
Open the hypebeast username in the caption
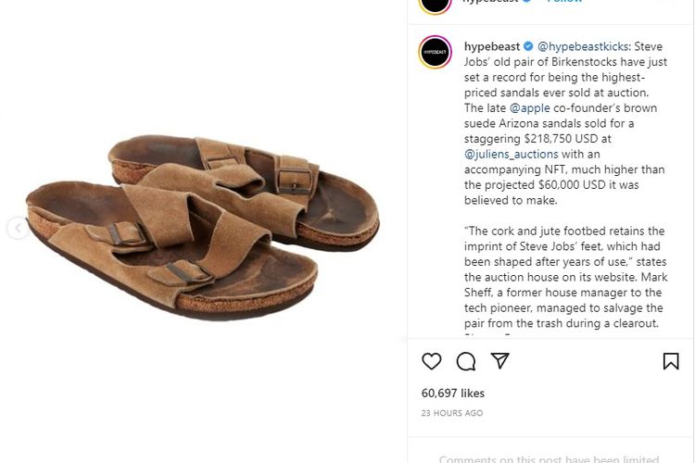(x=491, y=46)
